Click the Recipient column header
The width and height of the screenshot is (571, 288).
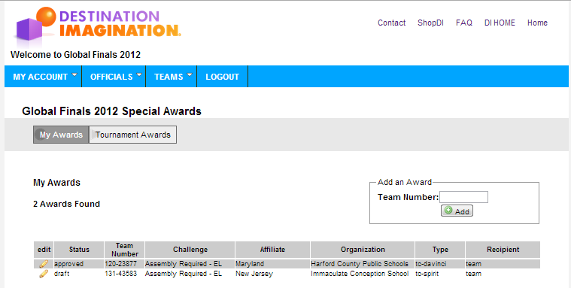pyautogui.click(x=503, y=250)
